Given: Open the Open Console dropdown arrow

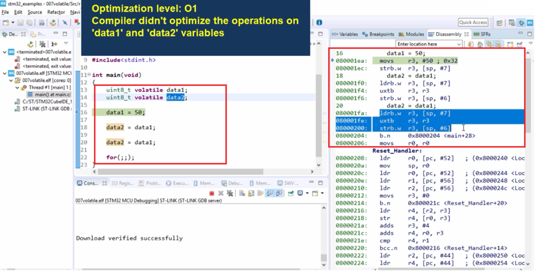Looking at the screenshot, I should 322,193.
